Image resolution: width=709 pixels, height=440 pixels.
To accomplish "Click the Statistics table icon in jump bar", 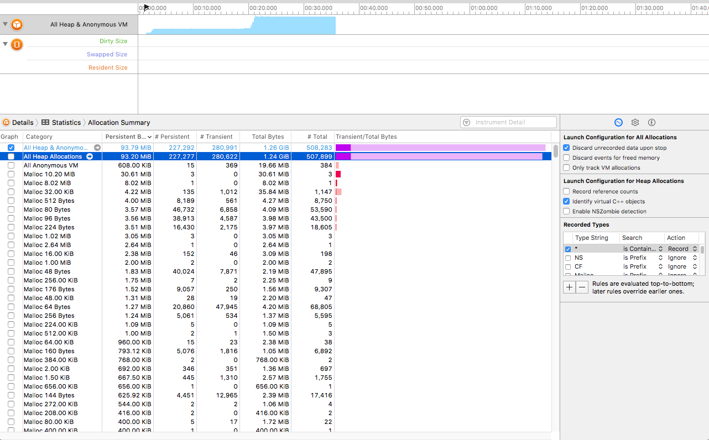I will coord(45,123).
